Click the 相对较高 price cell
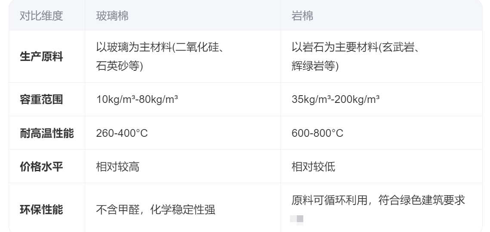This screenshot has height=232, width=490. coord(117,167)
